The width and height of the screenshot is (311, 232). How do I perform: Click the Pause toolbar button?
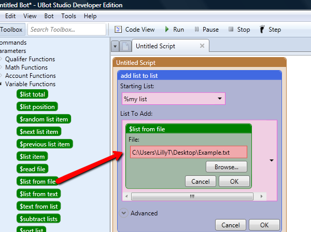click(x=206, y=30)
